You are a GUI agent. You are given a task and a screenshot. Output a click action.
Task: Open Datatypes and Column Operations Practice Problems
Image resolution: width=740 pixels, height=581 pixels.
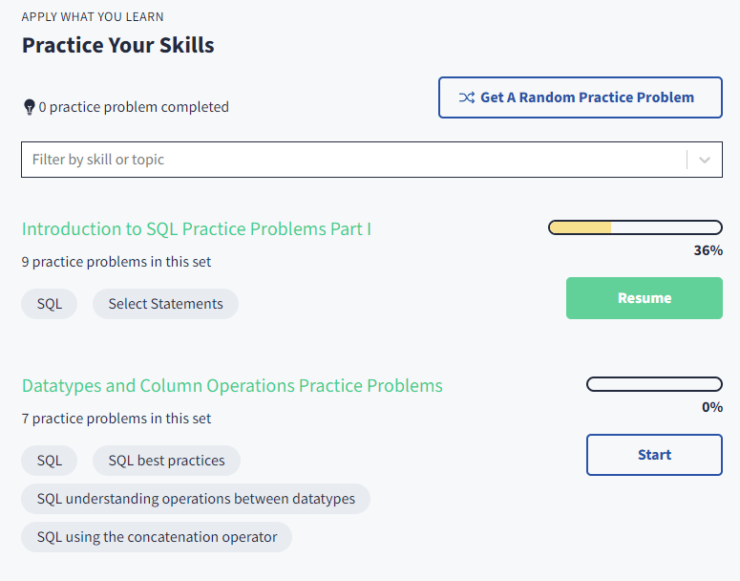click(232, 386)
